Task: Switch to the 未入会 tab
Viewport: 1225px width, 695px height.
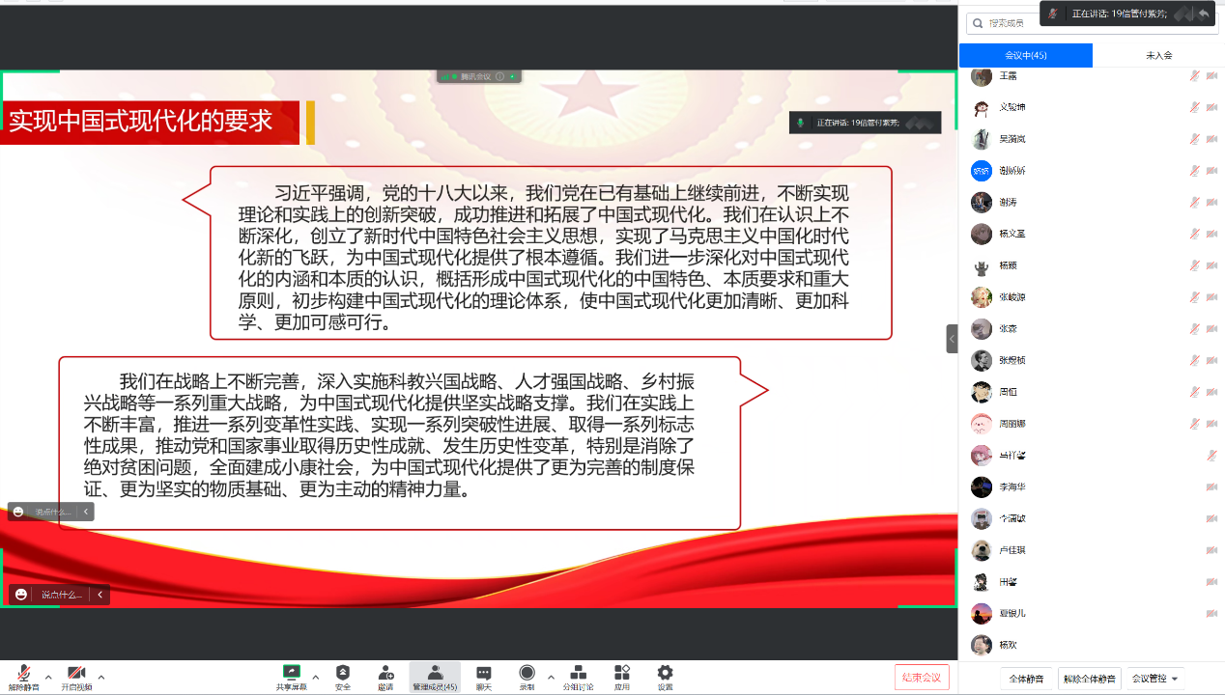Action: click(x=1158, y=56)
